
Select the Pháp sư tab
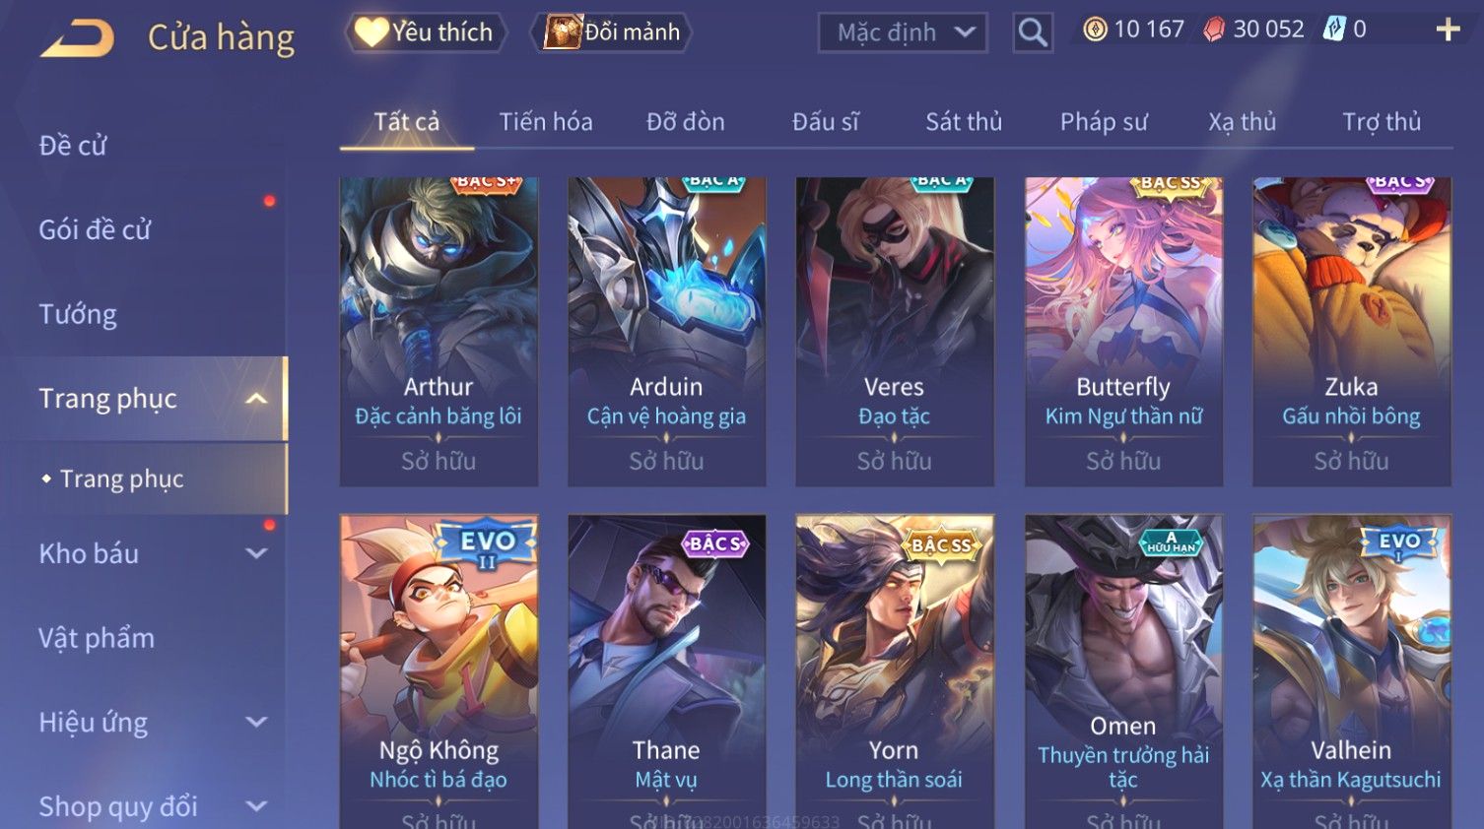(1104, 122)
